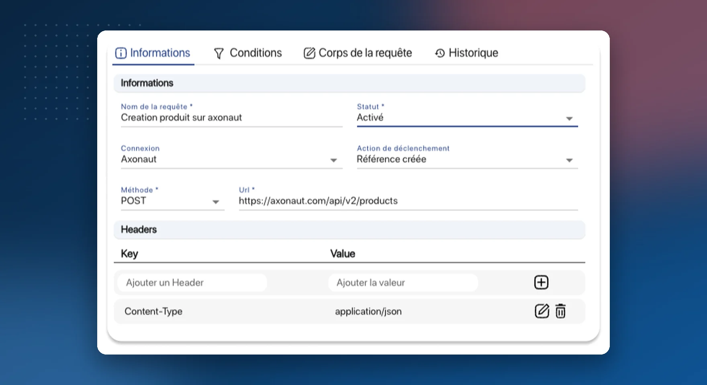Viewport: 707px width, 385px height.
Task: Click the clock icon beside Historique
Action: pyautogui.click(x=440, y=53)
